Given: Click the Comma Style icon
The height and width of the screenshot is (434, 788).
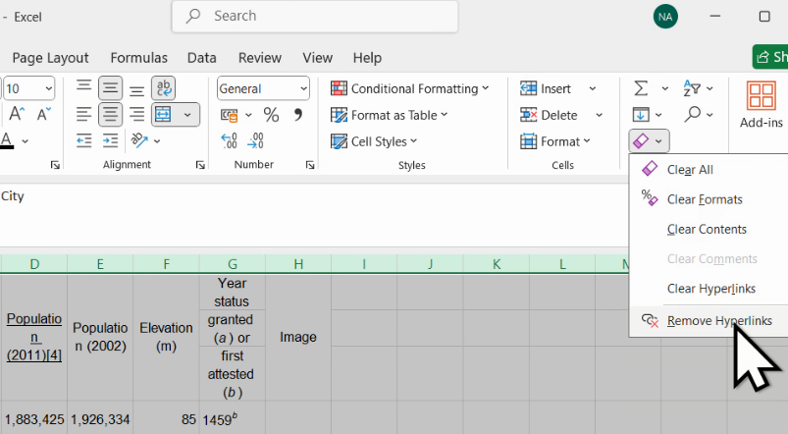Looking at the screenshot, I should (297, 115).
